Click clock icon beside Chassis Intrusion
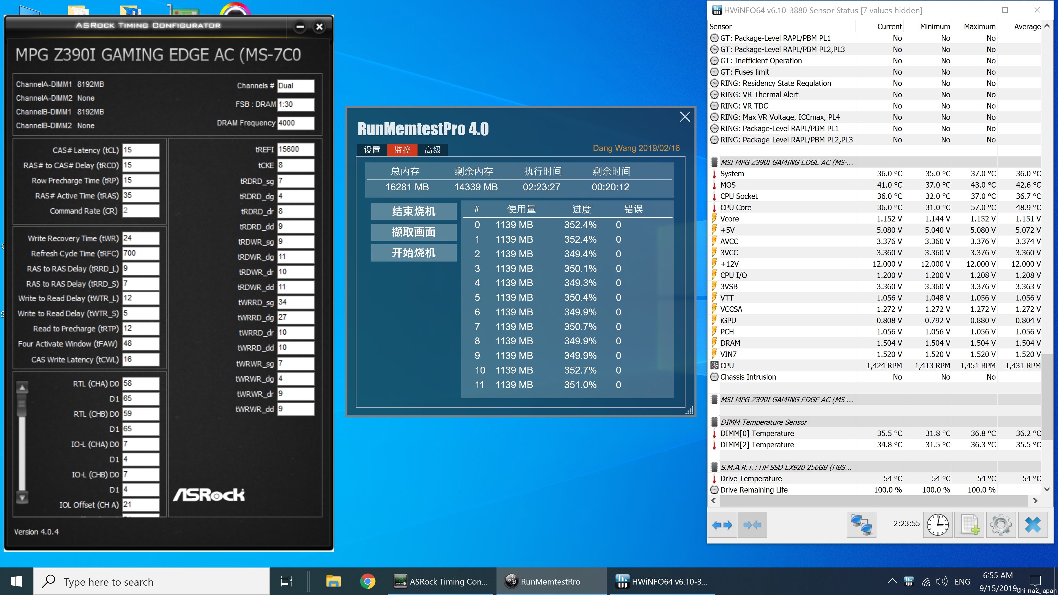The height and width of the screenshot is (595, 1058). 715,377
